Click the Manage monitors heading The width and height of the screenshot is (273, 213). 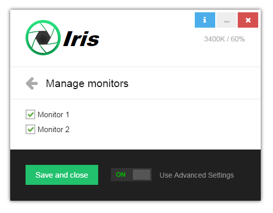point(87,83)
